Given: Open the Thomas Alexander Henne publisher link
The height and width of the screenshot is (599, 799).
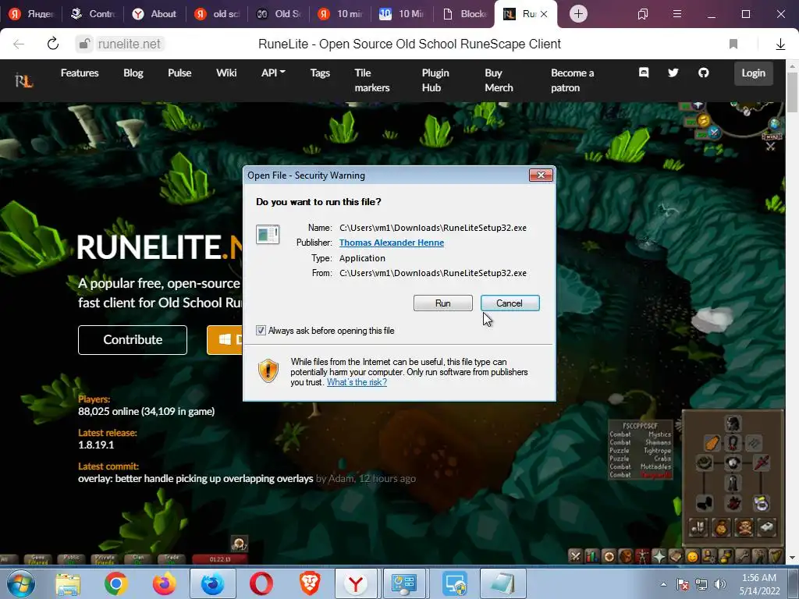Looking at the screenshot, I should (x=392, y=243).
